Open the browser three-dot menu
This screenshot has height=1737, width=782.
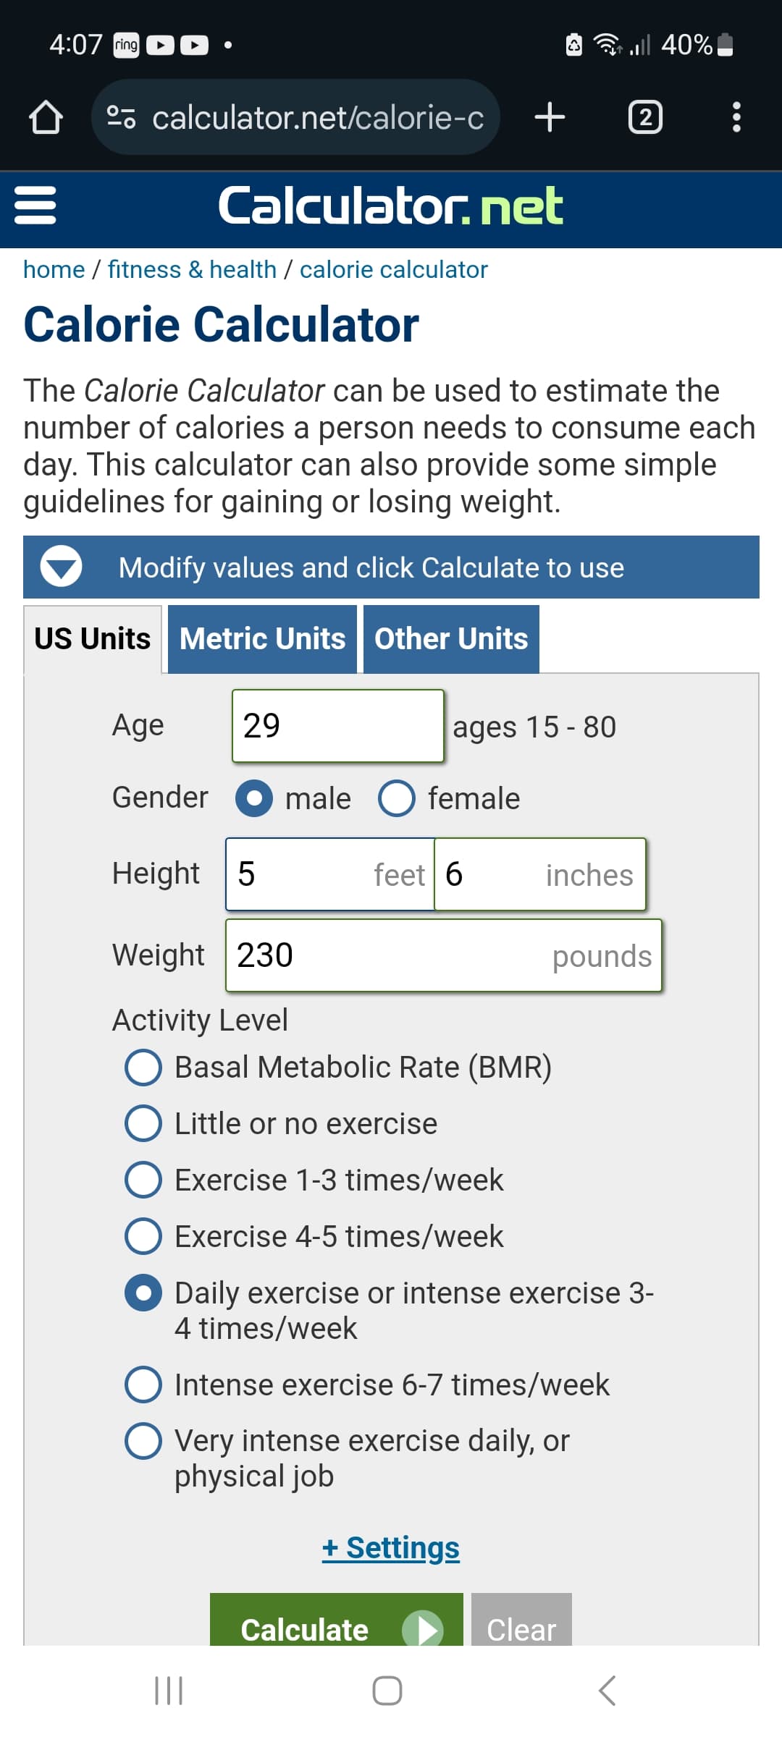click(736, 117)
